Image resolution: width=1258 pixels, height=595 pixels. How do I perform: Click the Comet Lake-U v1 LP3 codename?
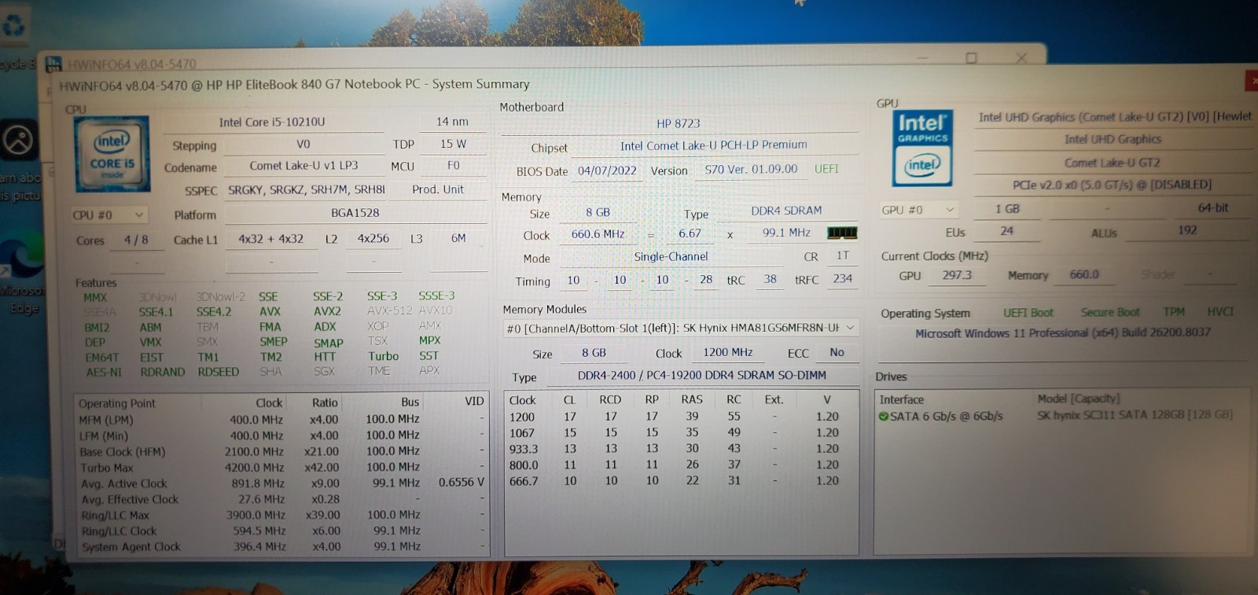click(303, 166)
